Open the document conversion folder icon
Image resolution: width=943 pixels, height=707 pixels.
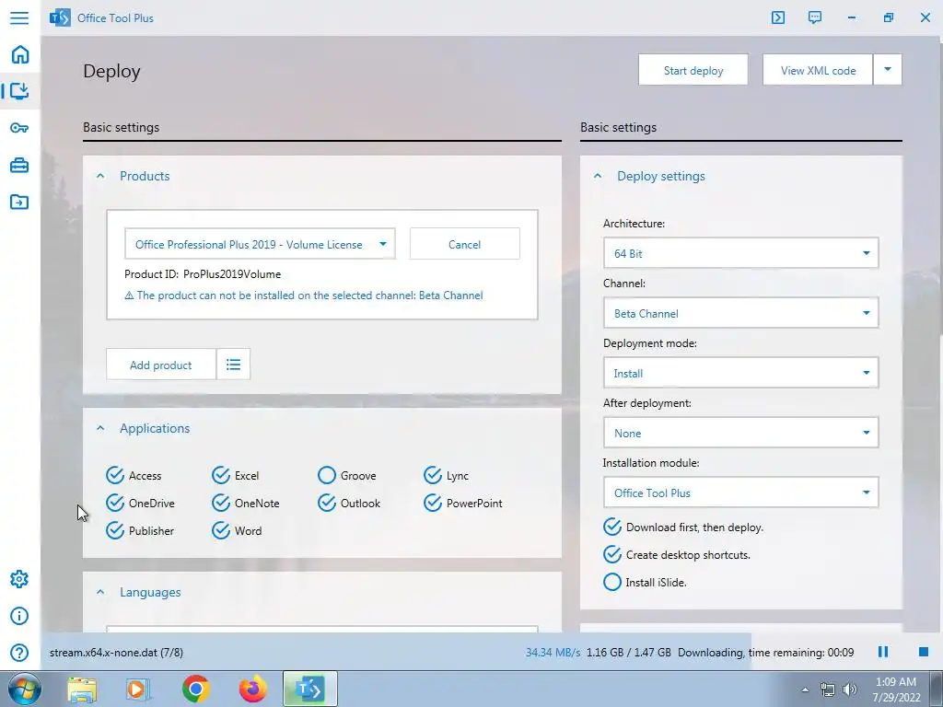[x=19, y=202]
